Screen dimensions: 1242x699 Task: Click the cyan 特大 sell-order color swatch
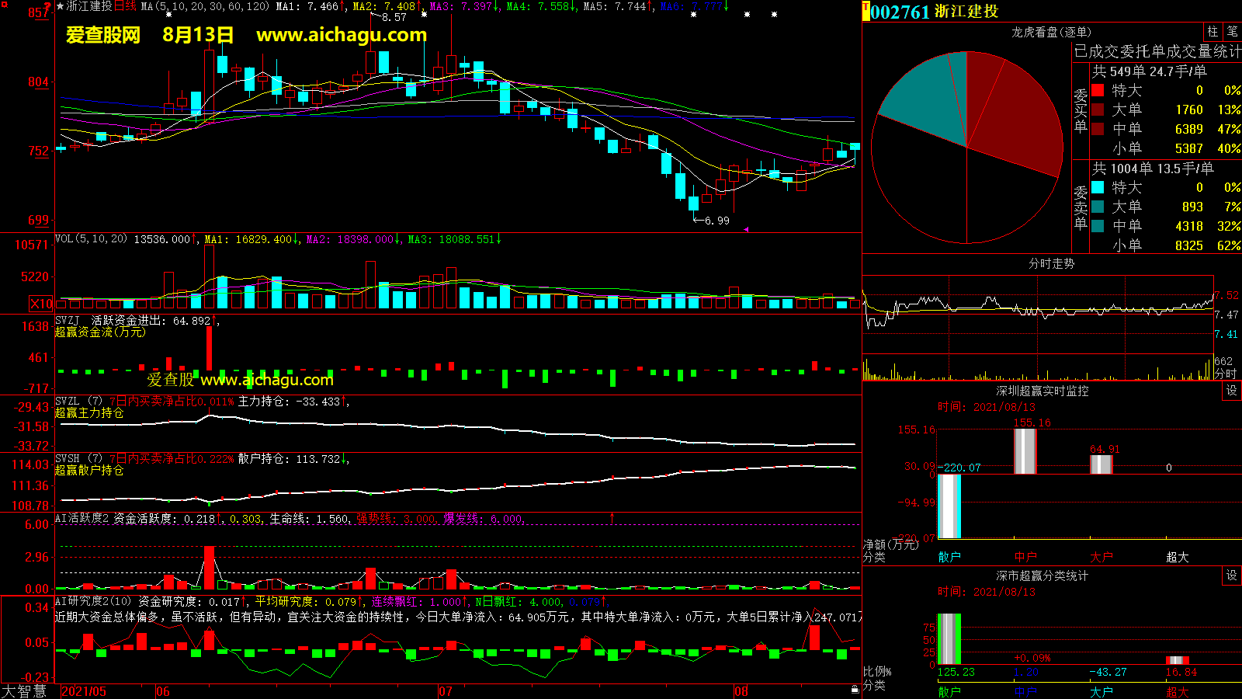[1098, 187]
